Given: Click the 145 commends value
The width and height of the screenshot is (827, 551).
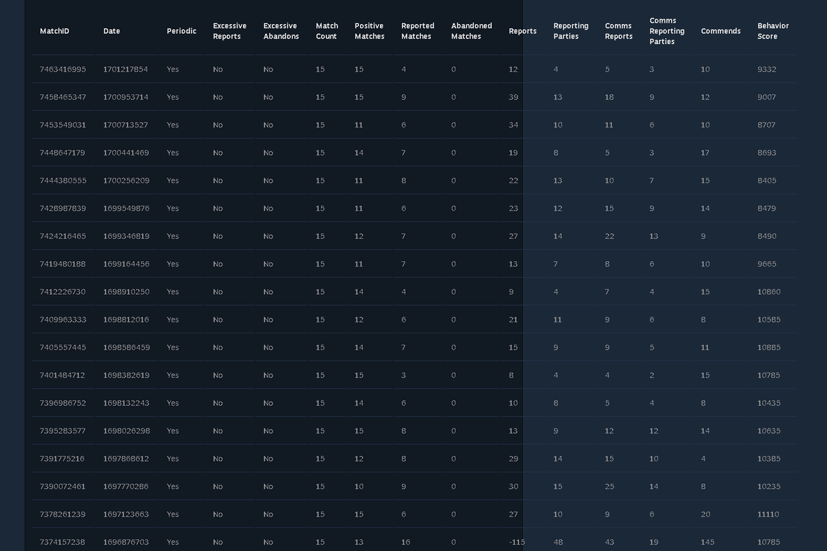Looking at the screenshot, I should click(707, 542).
